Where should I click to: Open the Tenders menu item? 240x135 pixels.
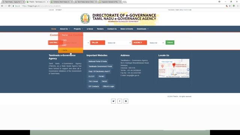tap(100, 29)
